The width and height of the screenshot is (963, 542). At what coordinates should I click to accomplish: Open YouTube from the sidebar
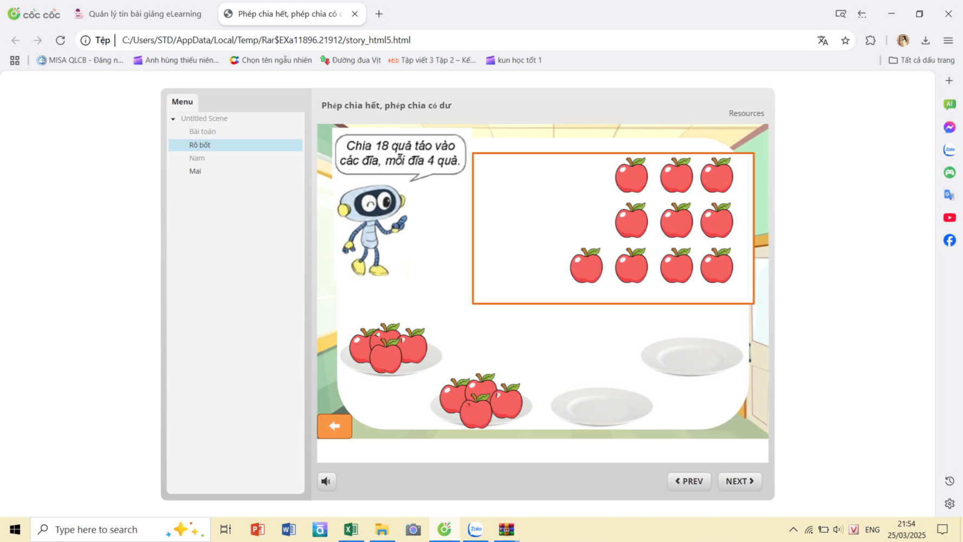[949, 218]
